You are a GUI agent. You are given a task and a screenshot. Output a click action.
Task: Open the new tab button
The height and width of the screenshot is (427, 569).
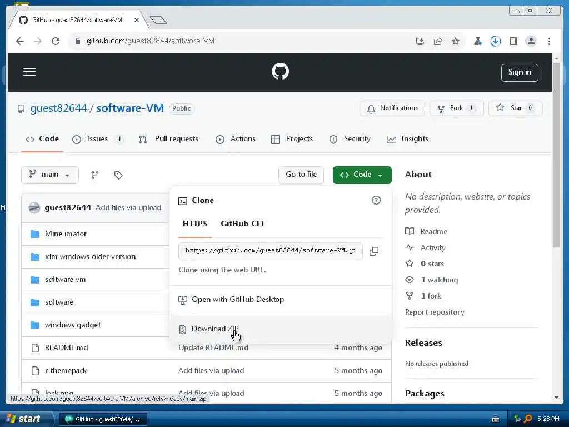coord(158,20)
